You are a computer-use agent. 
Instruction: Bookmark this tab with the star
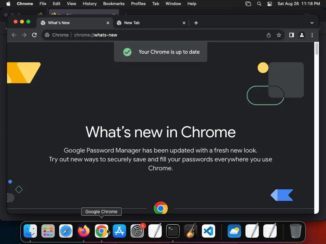tap(279, 35)
